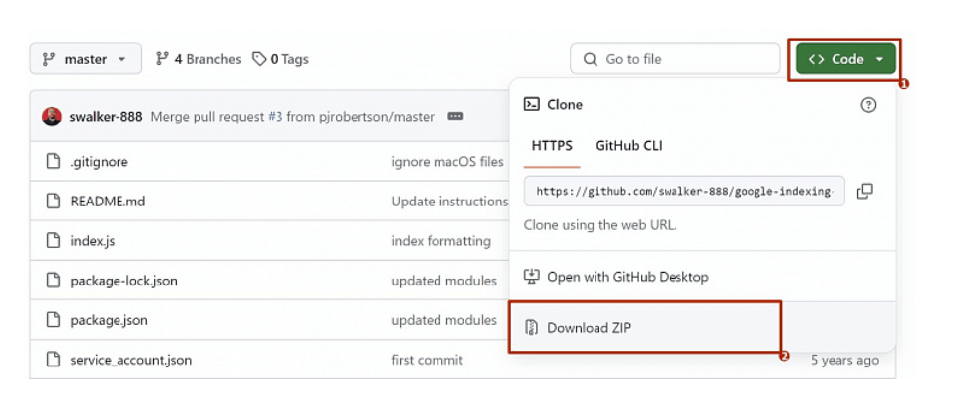Open the package-lock.json file
Viewport: 954px width, 407px height.
123,281
